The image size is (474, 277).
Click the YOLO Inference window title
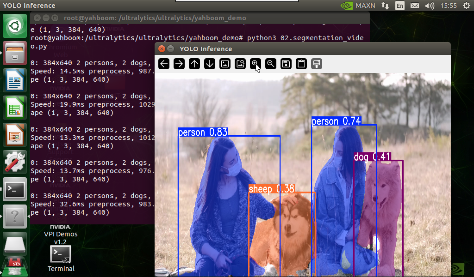click(206, 49)
